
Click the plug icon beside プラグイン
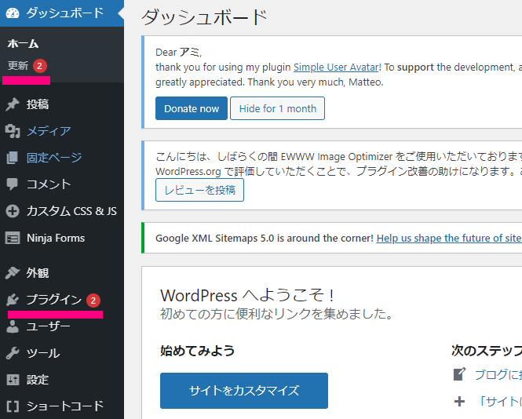[x=13, y=300]
